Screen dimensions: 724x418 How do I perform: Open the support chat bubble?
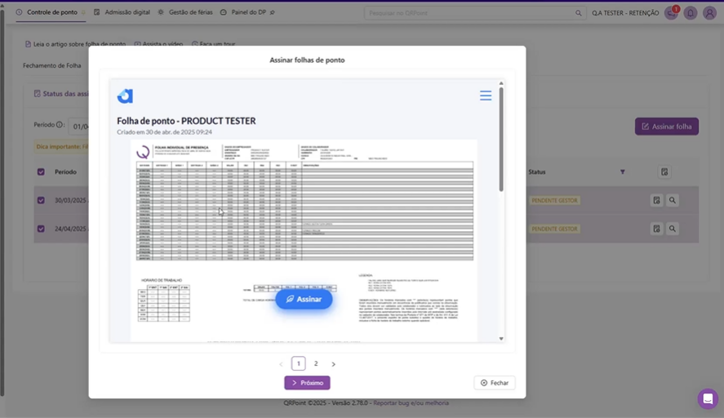(707, 398)
